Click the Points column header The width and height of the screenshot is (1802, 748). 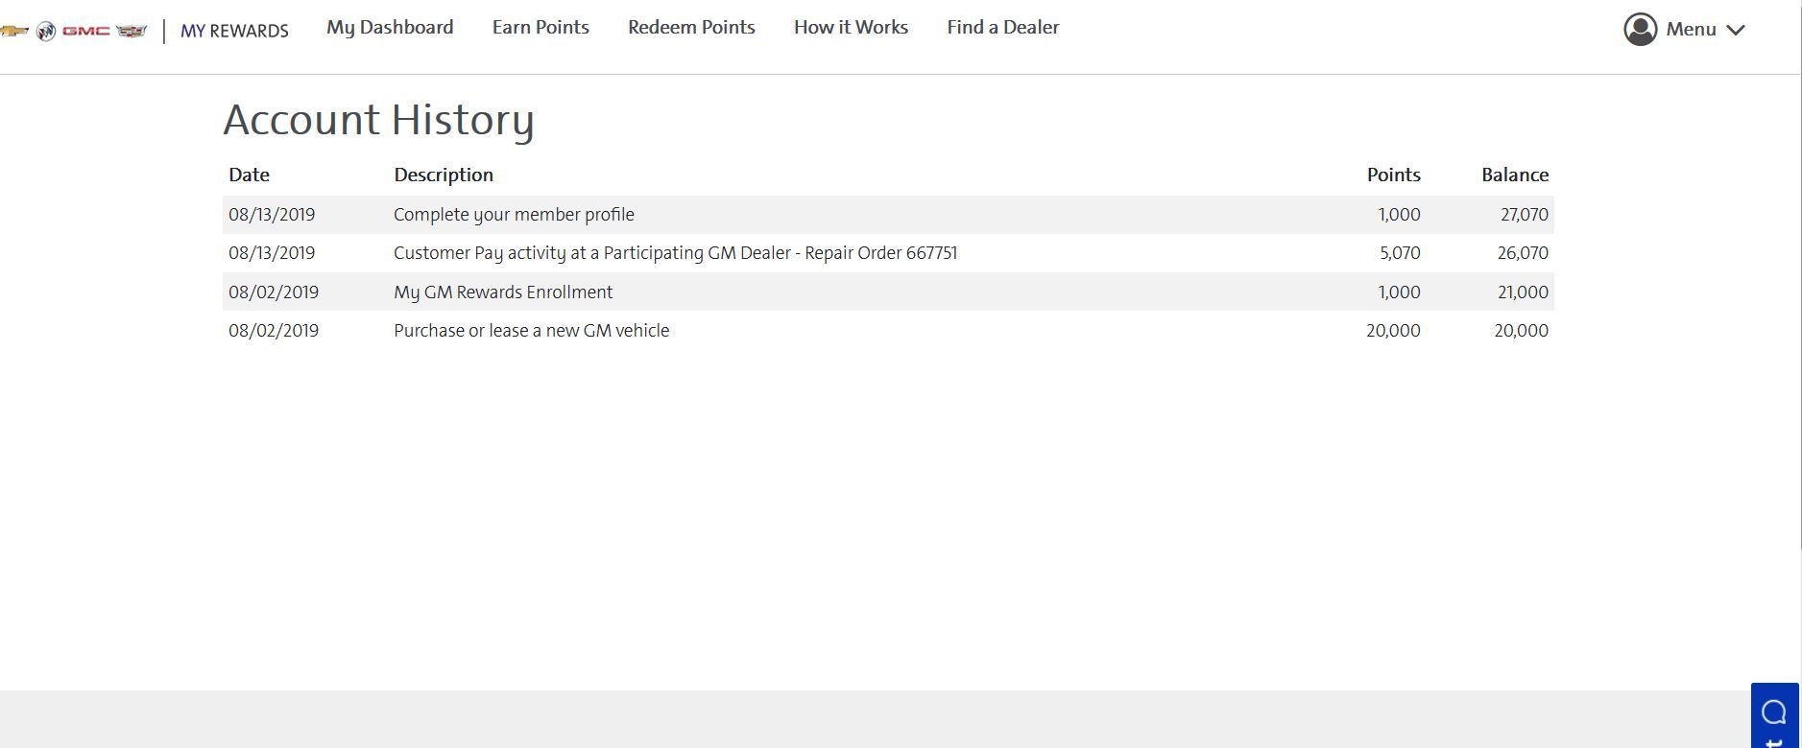click(x=1393, y=175)
